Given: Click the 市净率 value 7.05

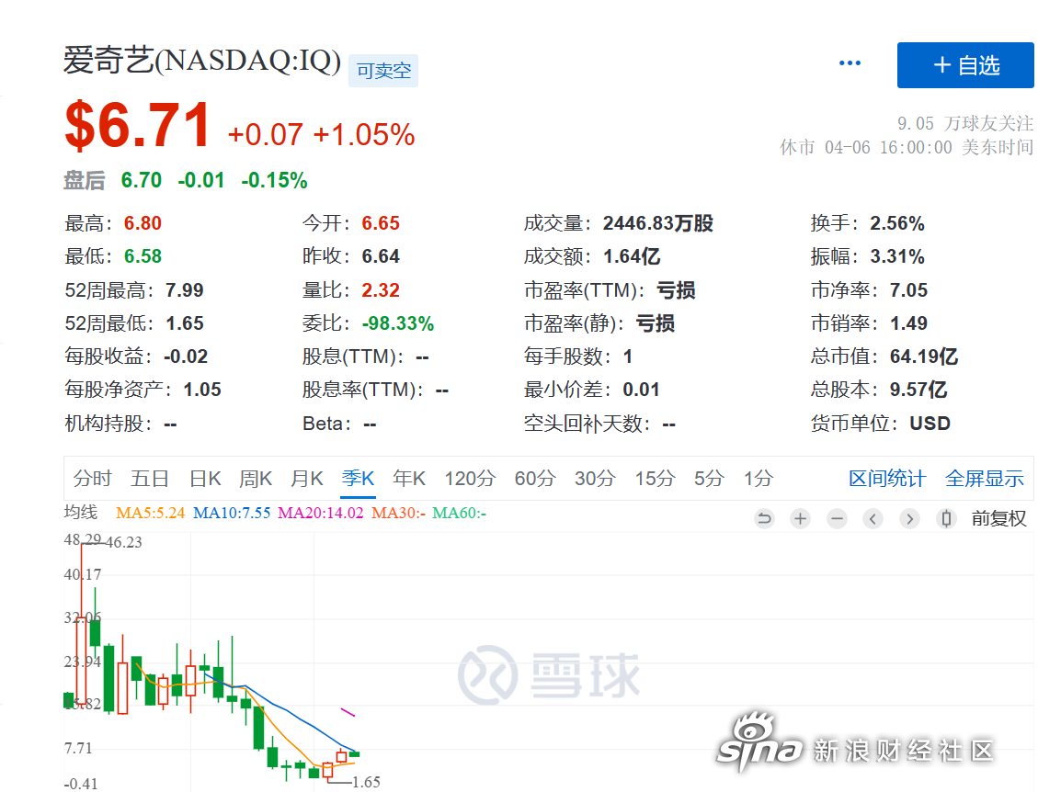Looking at the screenshot, I should (x=909, y=289).
